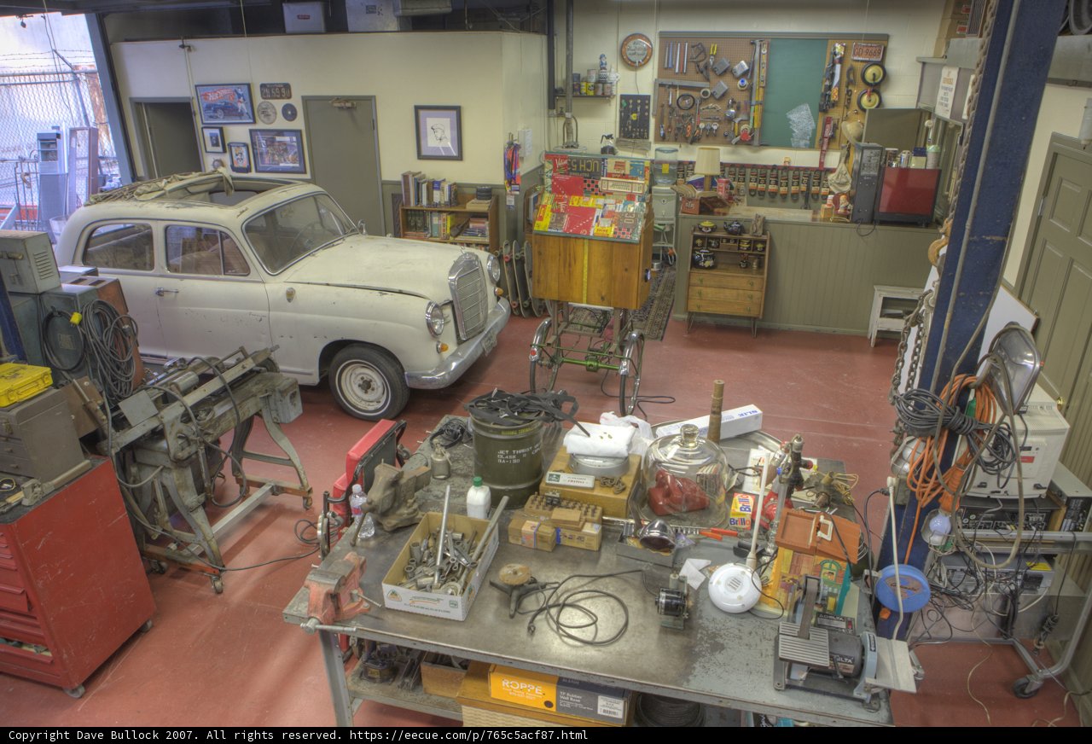Click the framed Hot Wheels poster
1092x744 pixels.
click(x=224, y=103)
